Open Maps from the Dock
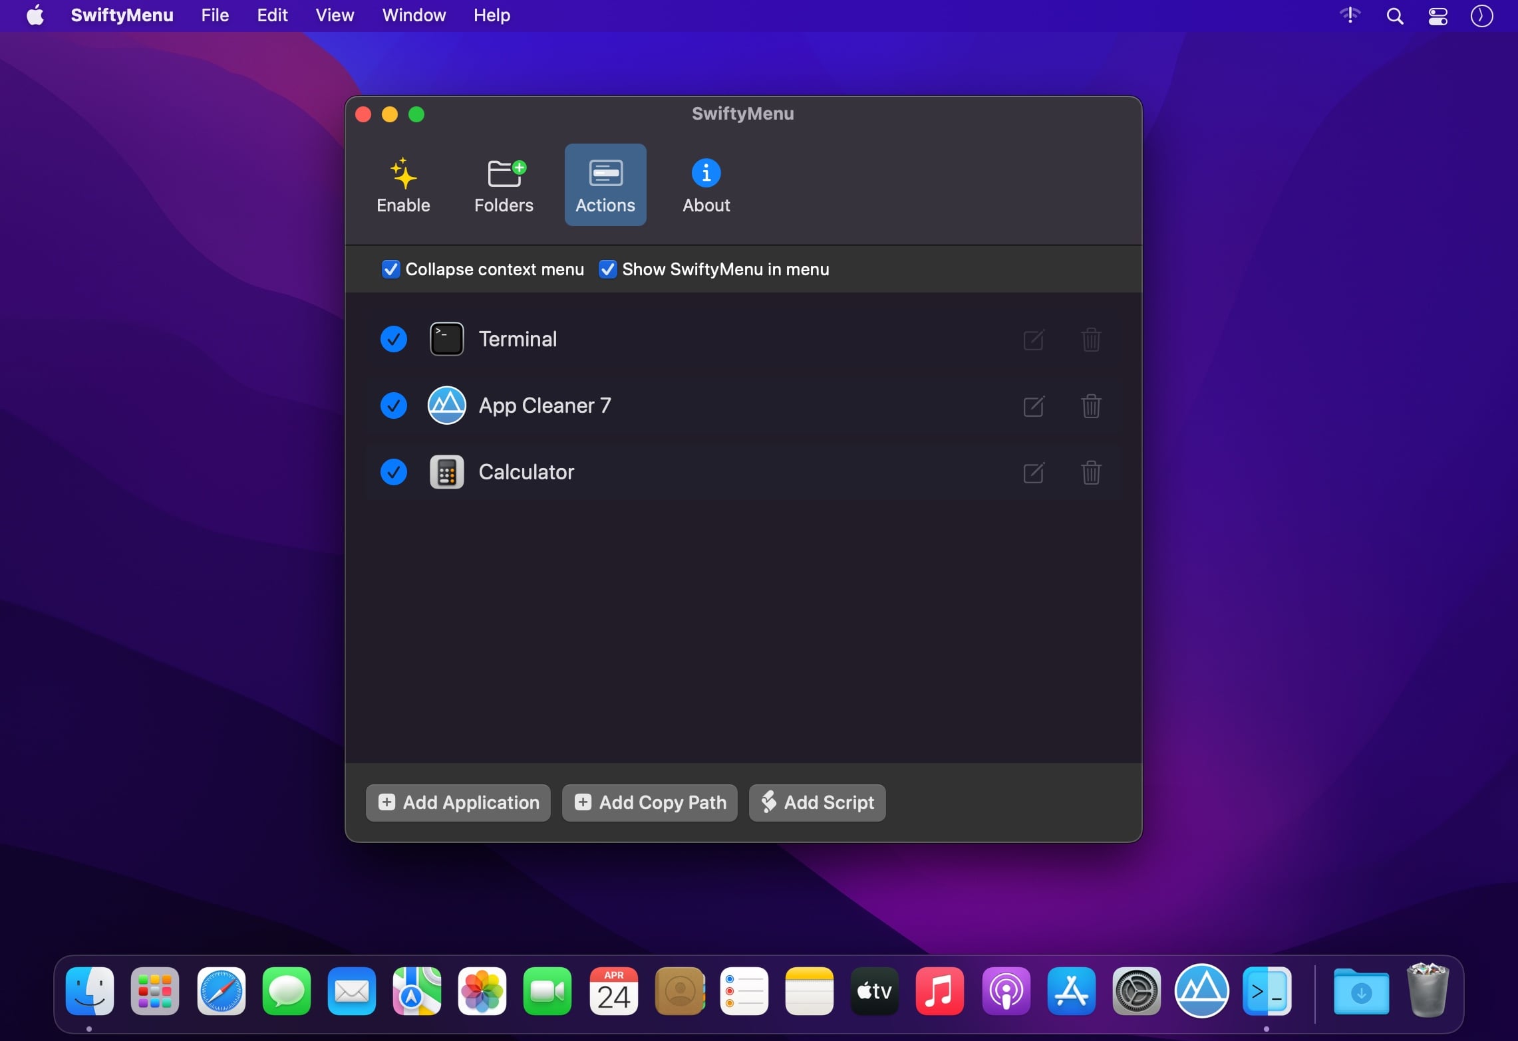Viewport: 1518px width, 1041px height. tap(417, 991)
